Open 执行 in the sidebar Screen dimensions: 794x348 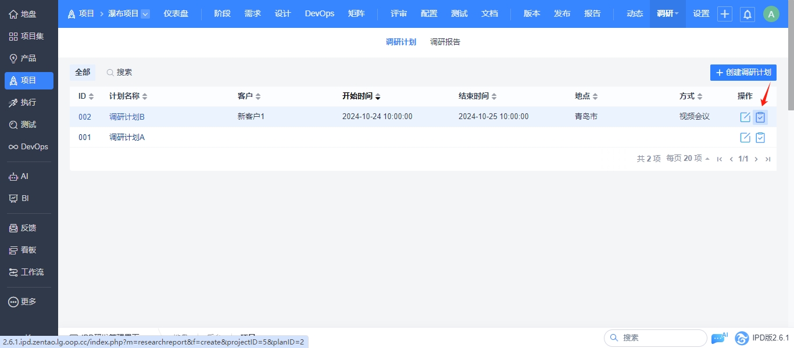click(x=29, y=102)
